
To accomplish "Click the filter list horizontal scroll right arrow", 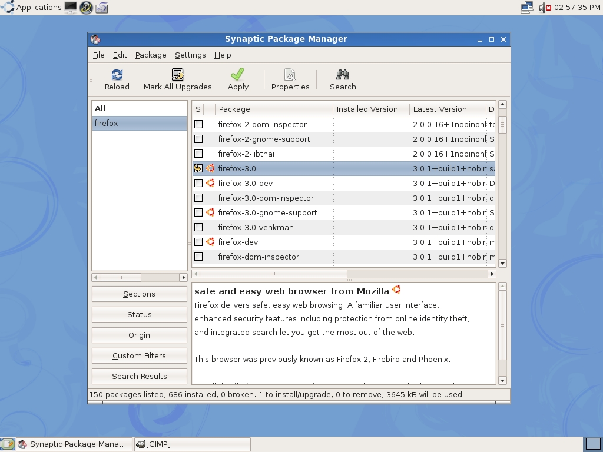I will pyautogui.click(x=184, y=277).
